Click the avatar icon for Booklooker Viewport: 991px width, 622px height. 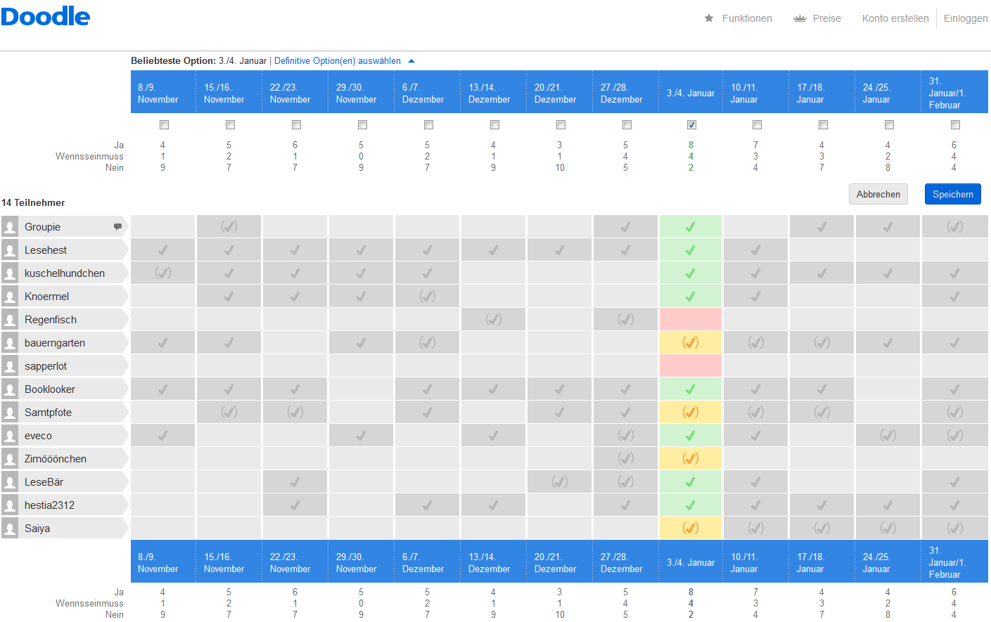coord(10,389)
